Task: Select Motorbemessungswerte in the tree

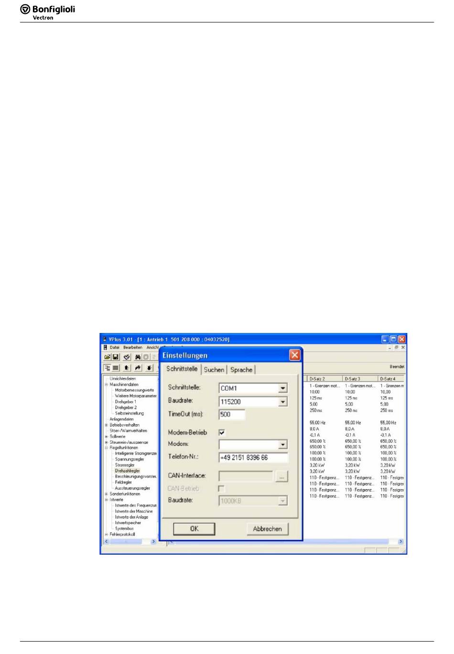Action: [x=134, y=390]
